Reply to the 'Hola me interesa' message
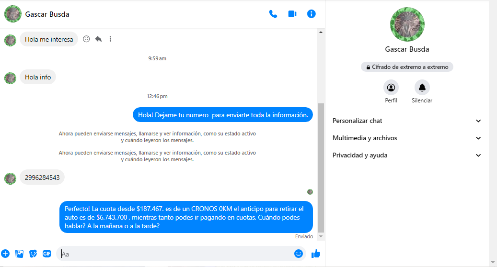497x267 pixels. [98, 39]
